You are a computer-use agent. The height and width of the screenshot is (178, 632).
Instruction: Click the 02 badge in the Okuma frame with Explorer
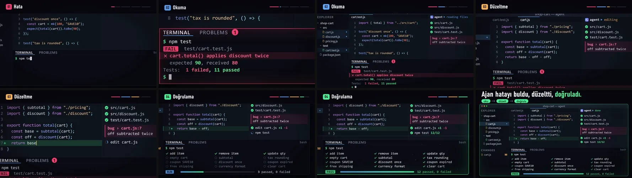(x=326, y=7)
